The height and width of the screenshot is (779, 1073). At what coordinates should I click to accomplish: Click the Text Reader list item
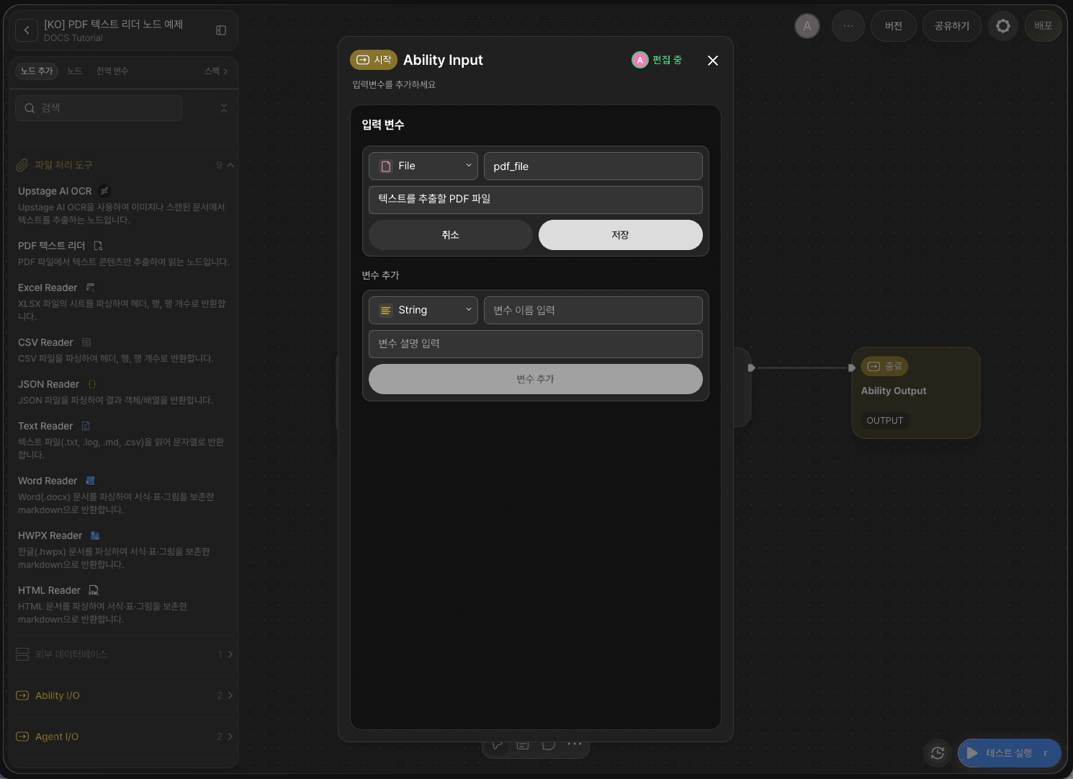point(124,440)
